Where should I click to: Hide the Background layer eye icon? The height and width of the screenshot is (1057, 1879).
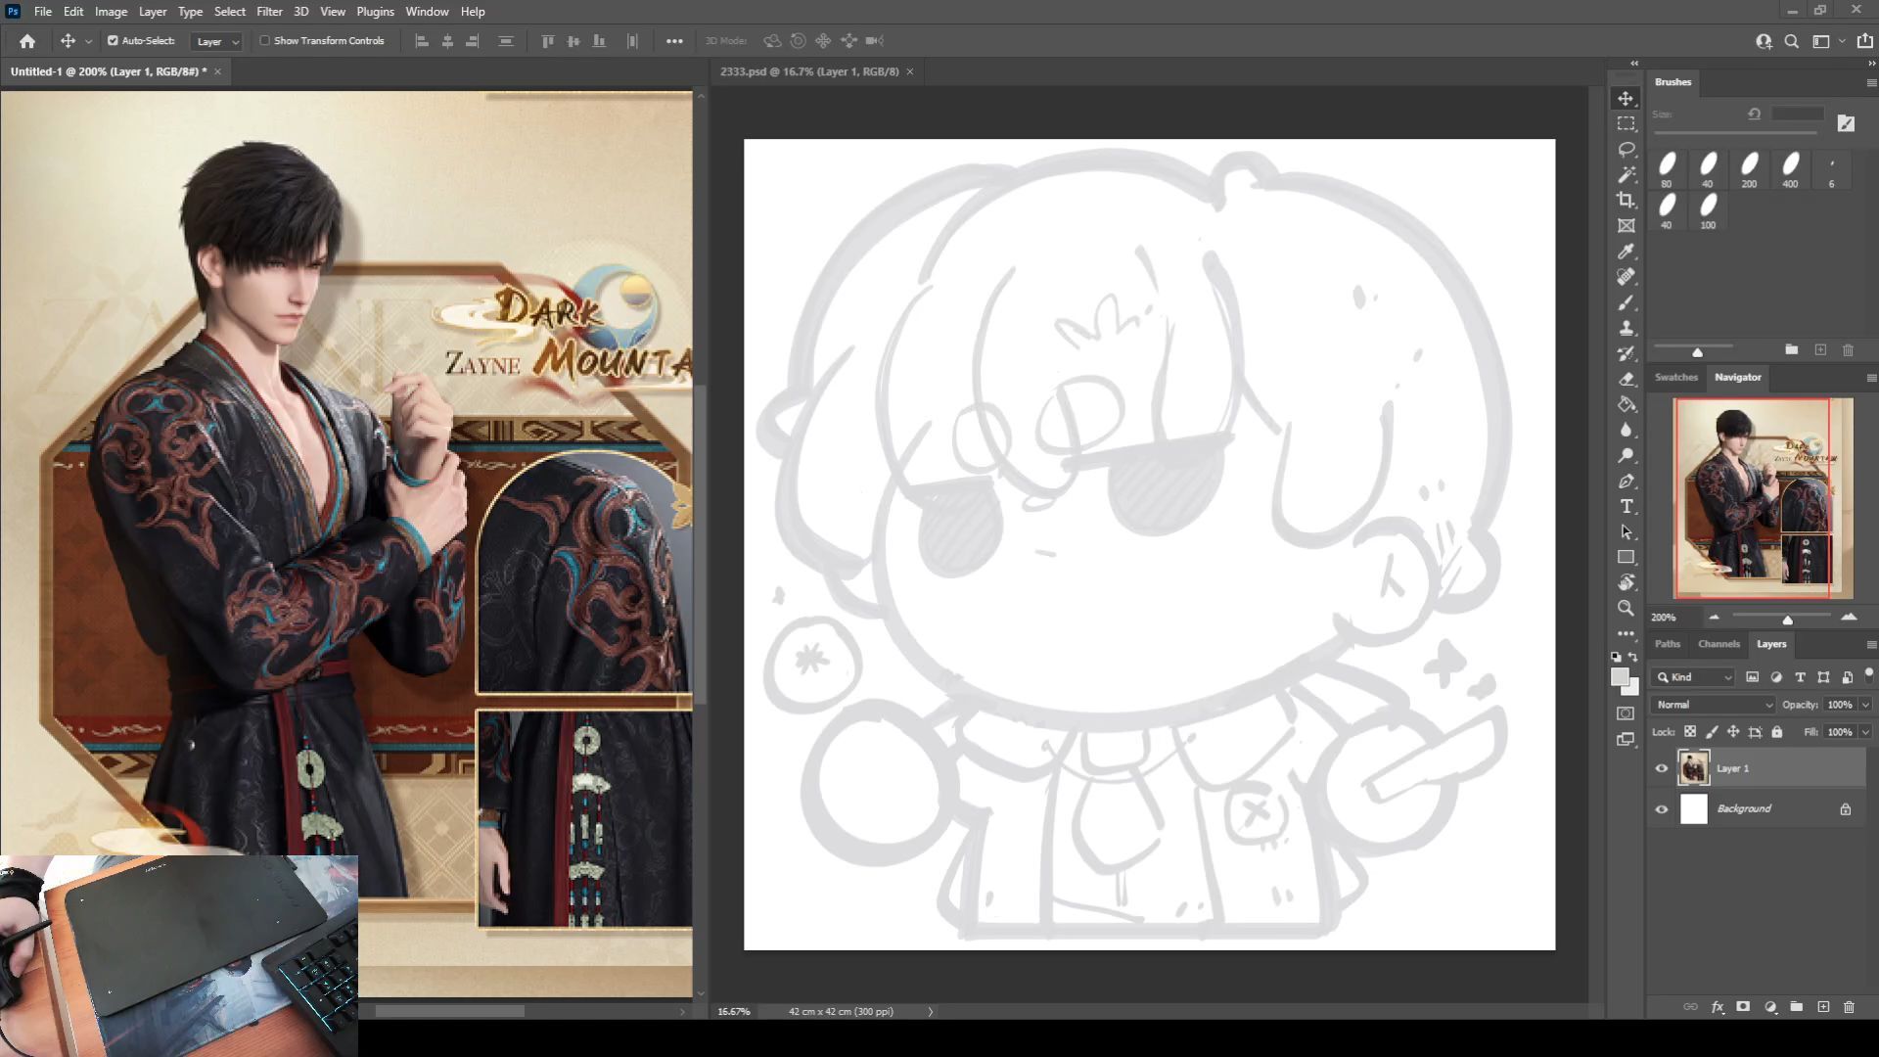point(1661,809)
